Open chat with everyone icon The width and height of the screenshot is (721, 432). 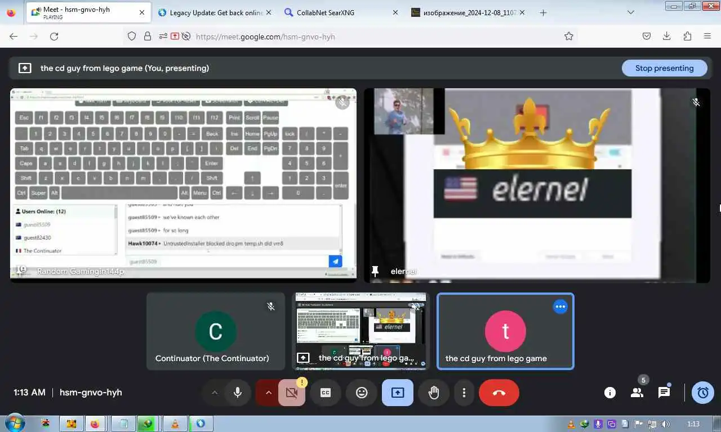tap(664, 393)
